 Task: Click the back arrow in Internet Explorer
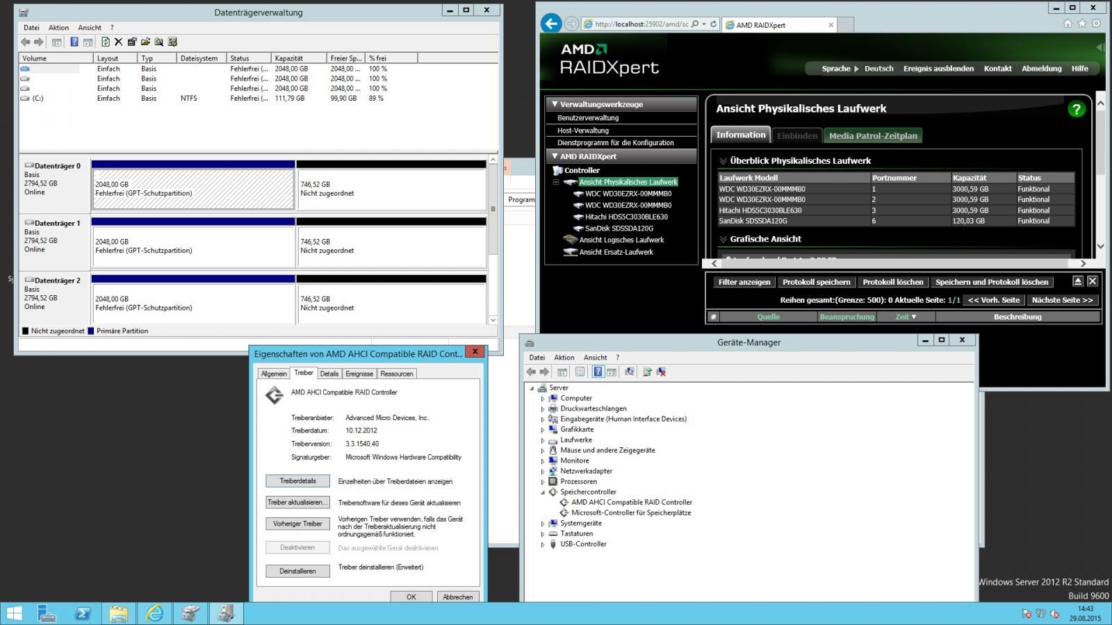551,24
